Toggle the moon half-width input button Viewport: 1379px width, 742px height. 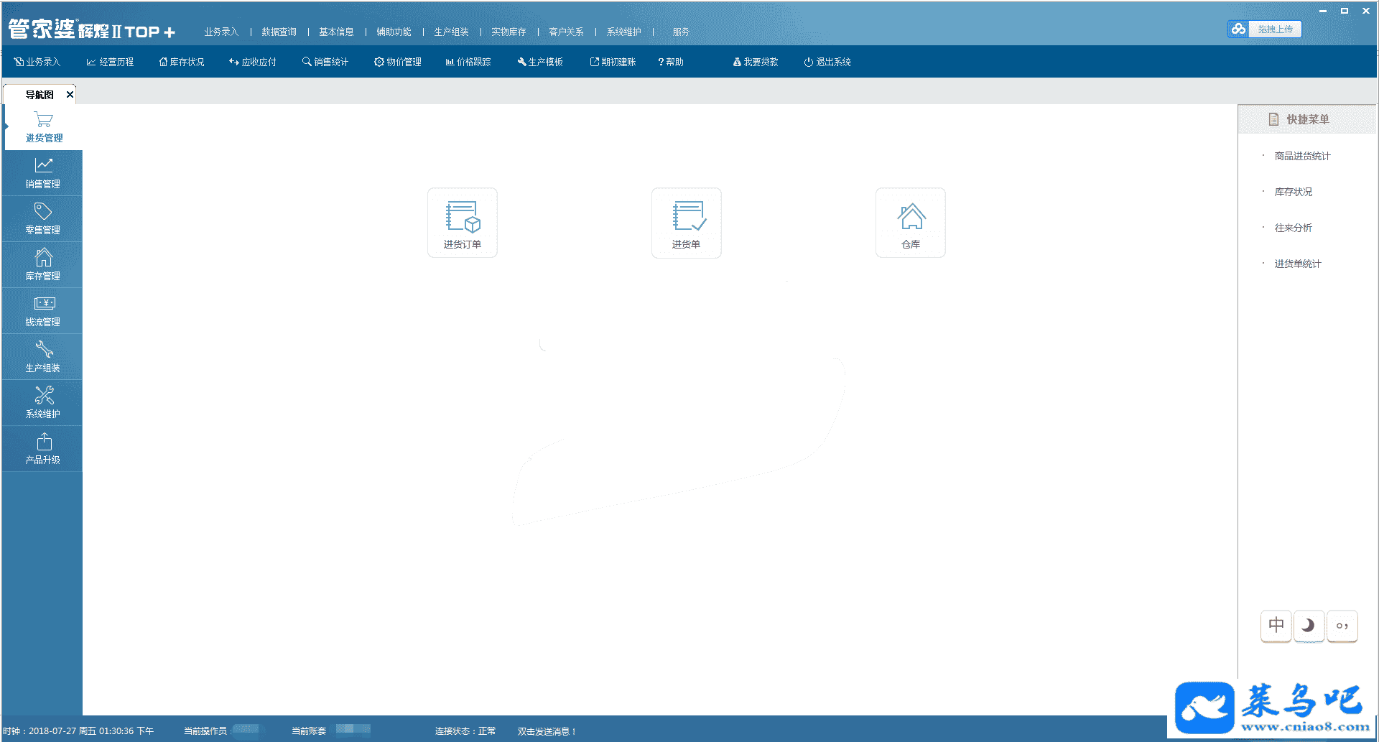(x=1309, y=626)
